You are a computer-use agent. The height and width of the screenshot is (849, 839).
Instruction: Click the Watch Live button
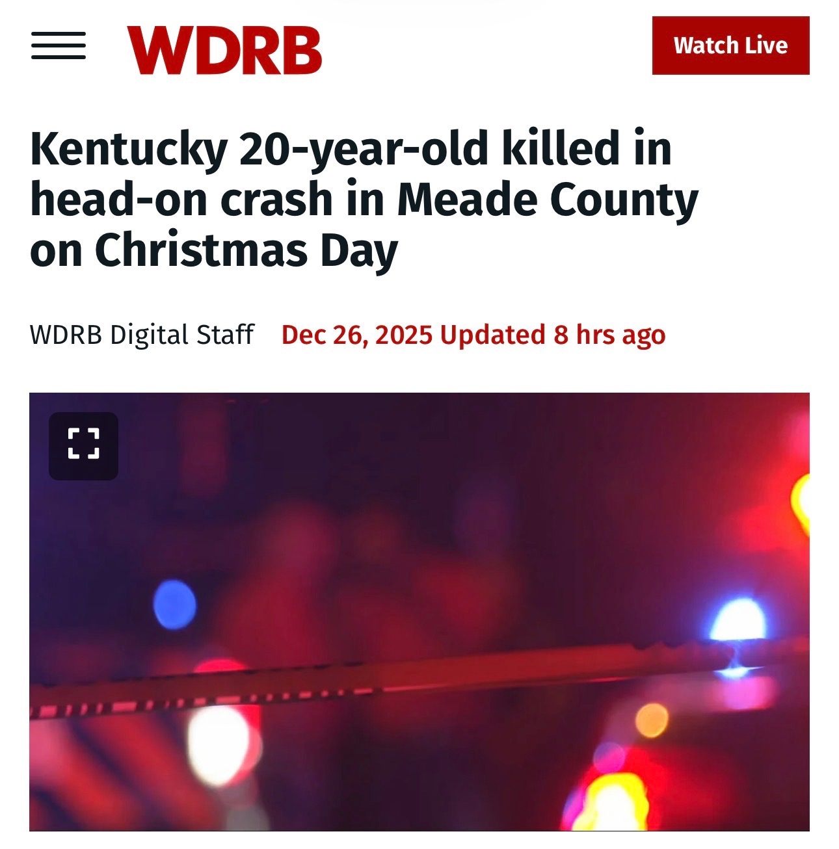click(x=730, y=46)
